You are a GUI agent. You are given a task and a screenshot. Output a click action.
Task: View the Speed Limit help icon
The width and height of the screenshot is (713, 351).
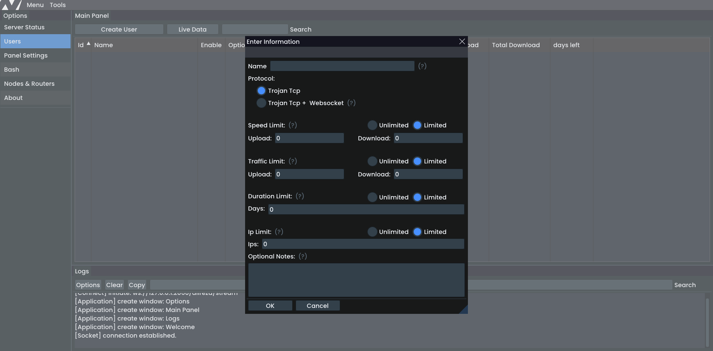(293, 125)
